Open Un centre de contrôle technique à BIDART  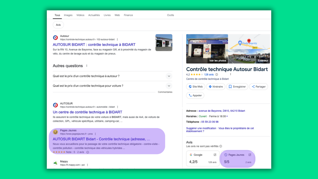(87, 112)
